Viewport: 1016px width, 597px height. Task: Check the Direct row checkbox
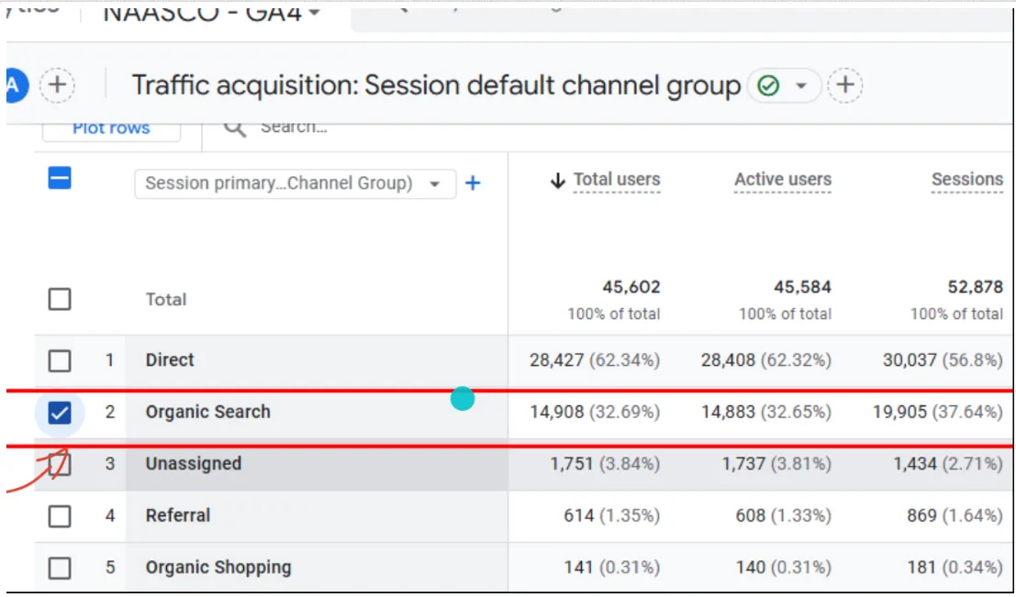pos(59,359)
